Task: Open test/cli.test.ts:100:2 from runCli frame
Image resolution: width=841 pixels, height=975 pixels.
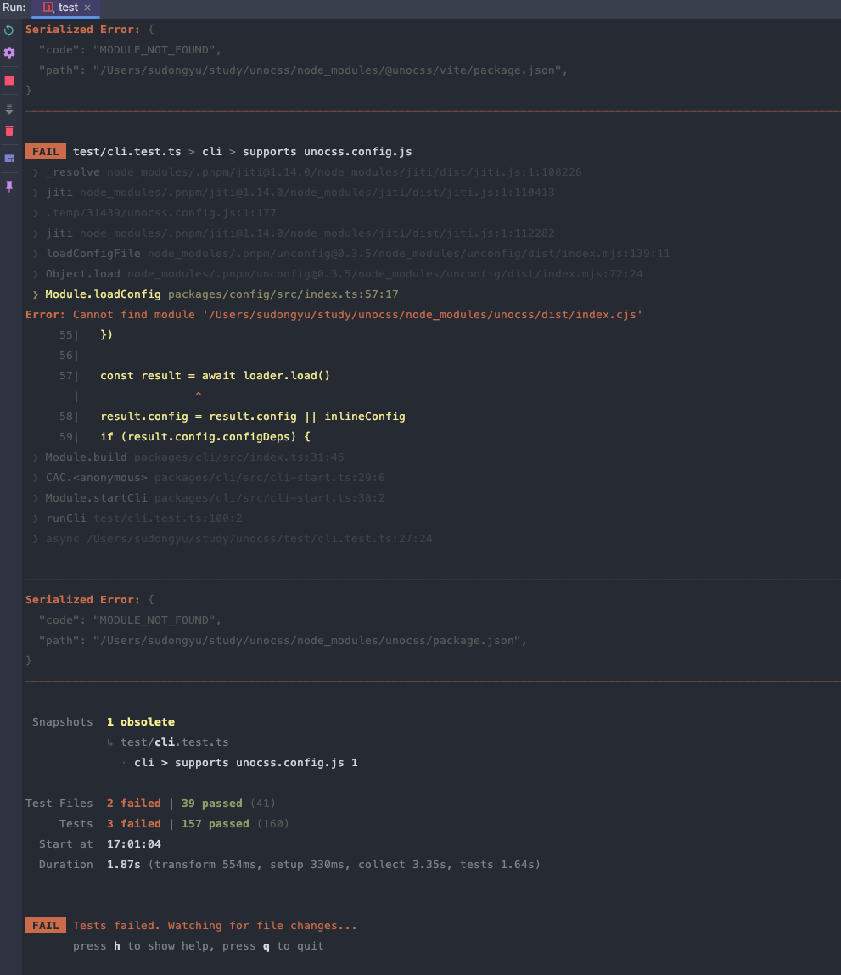Action: coord(168,518)
